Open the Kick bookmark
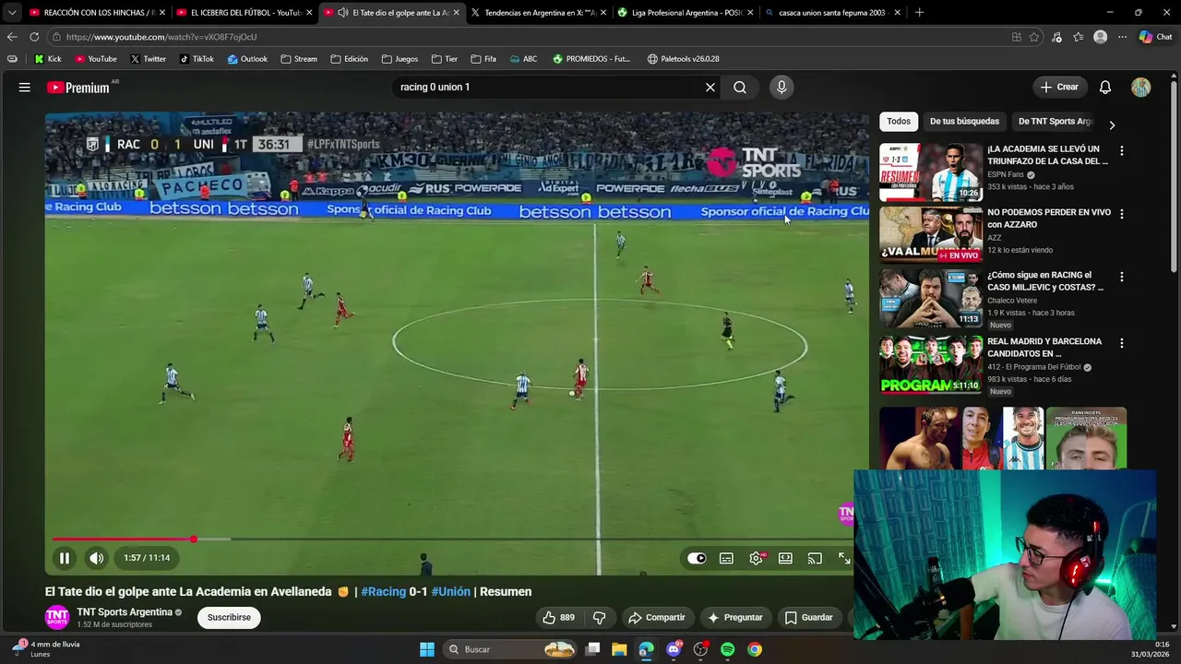The image size is (1181, 664). [x=48, y=59]
